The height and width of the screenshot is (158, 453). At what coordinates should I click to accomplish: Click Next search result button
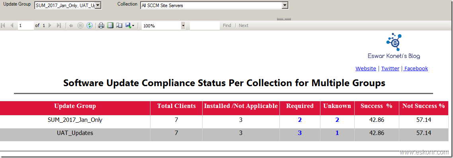pos(244,25)
